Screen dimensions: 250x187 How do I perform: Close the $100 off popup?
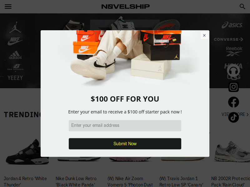click(204, 36)
